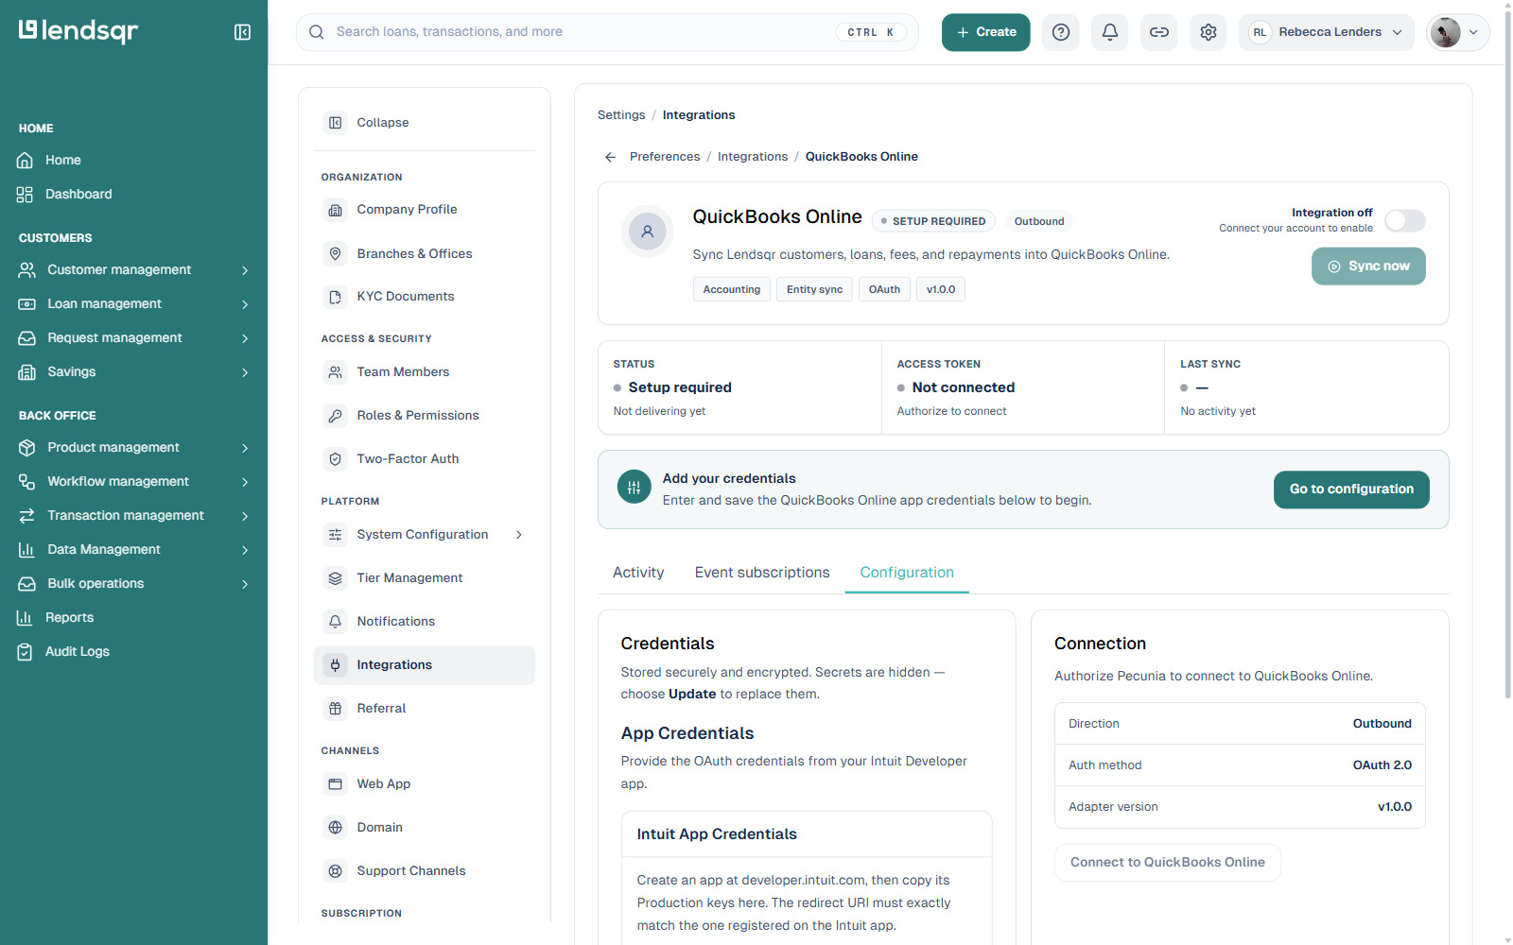
Task: Click the OAuth tag
Action: 884,289
